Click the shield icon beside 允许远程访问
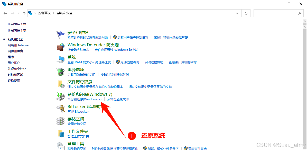The width and height of the screenshot is (307, 150). coord(118,62)
